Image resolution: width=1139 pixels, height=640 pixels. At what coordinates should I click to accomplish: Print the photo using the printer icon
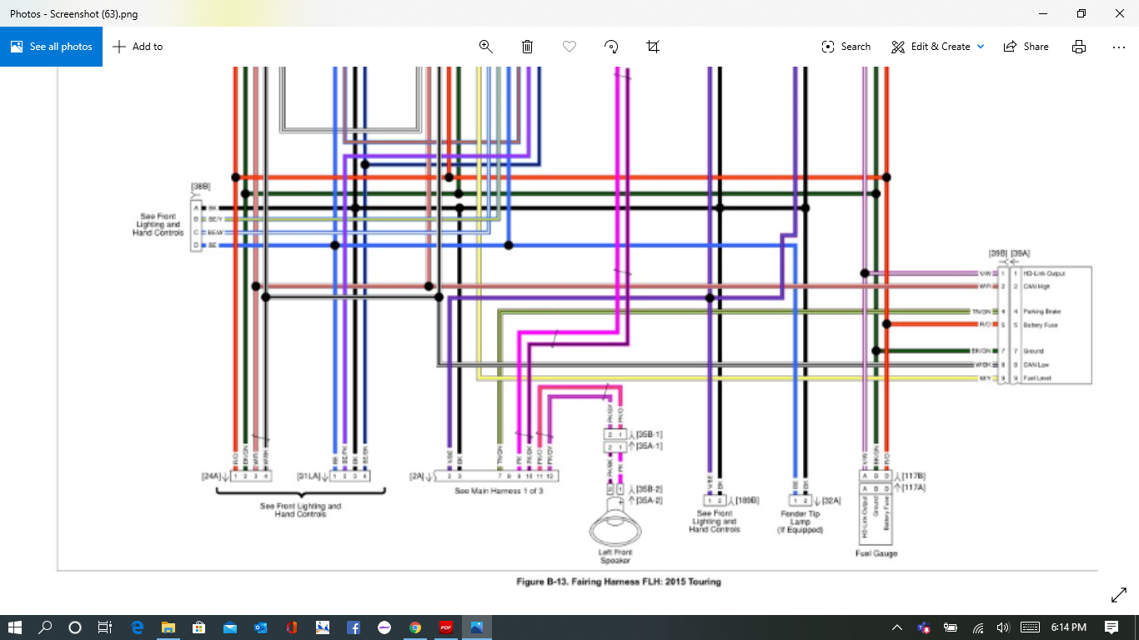tap(1079, 47)
